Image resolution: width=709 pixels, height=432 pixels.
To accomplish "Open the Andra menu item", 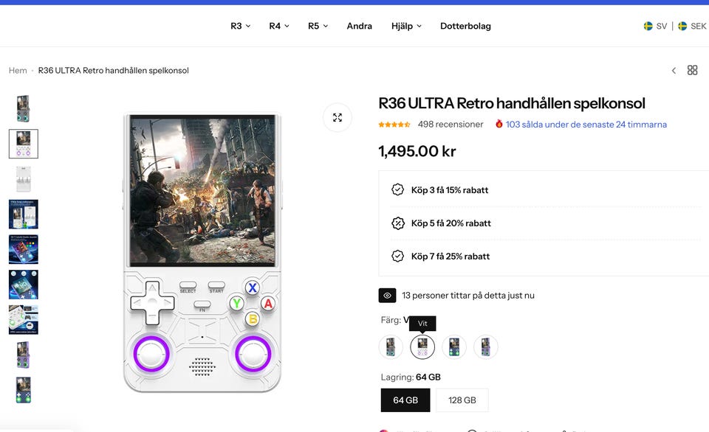I will click(x=360, y=26).
